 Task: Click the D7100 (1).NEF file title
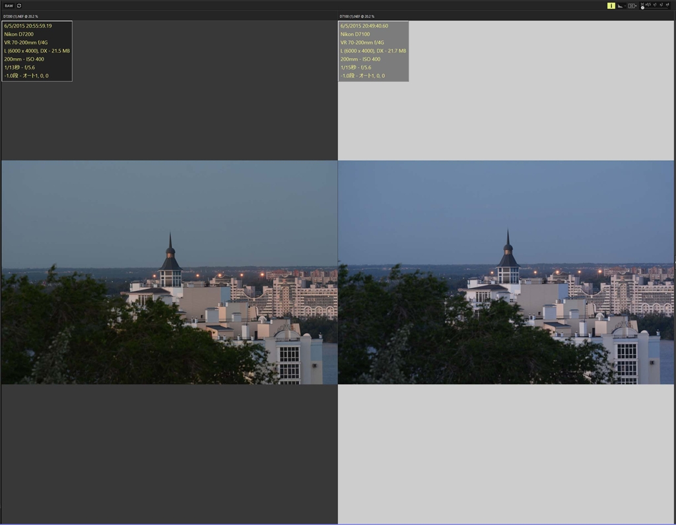(x=357, y=16)
